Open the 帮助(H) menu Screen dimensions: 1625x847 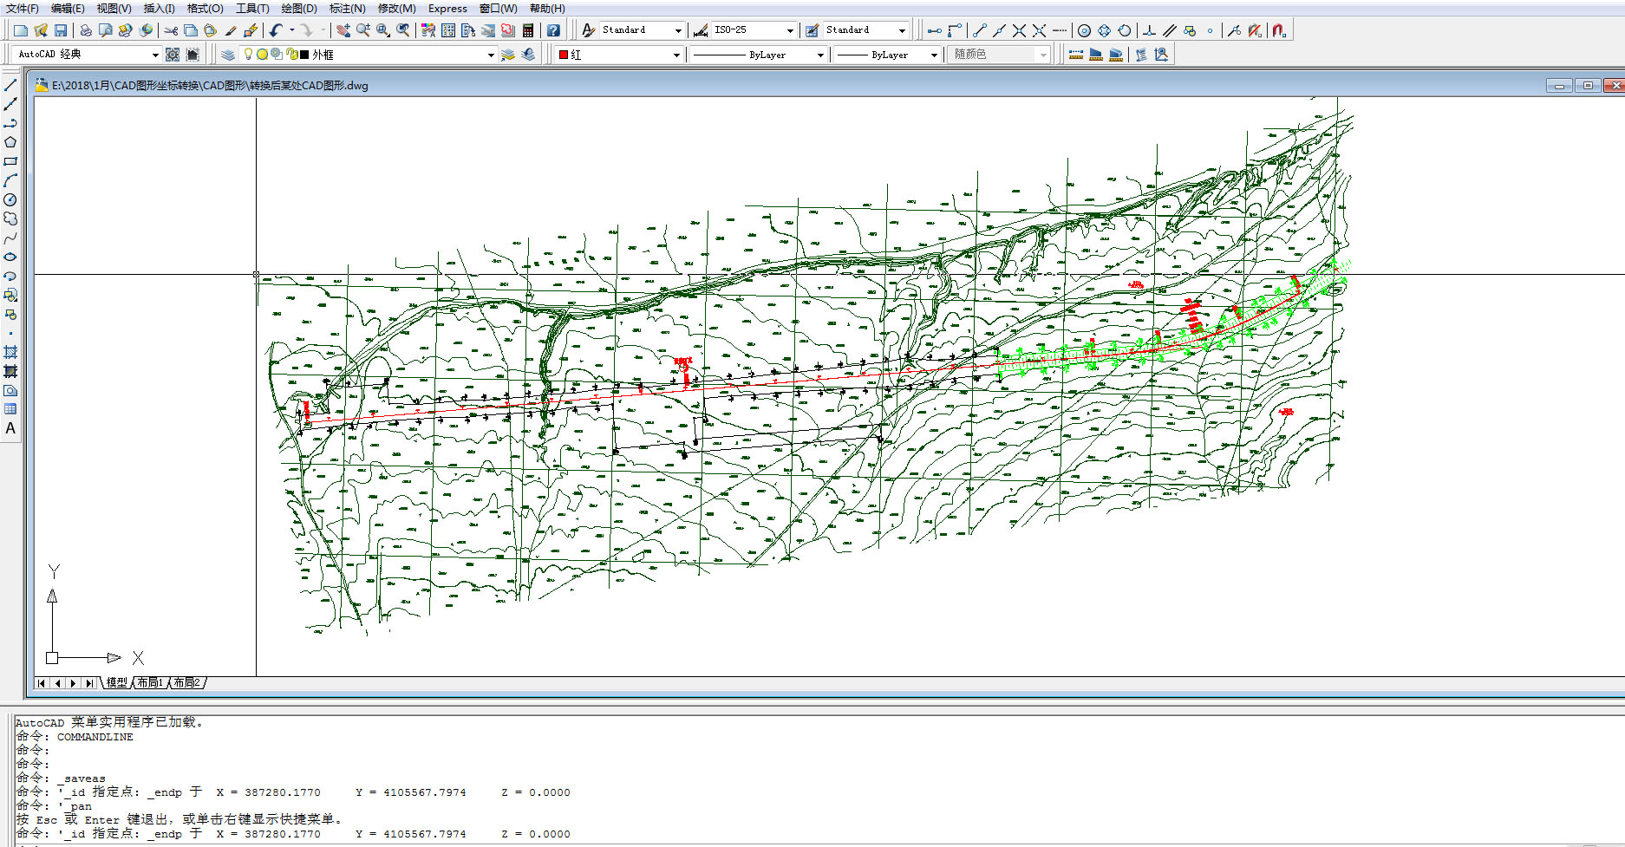pyautogui.click(x=547, y=8)
